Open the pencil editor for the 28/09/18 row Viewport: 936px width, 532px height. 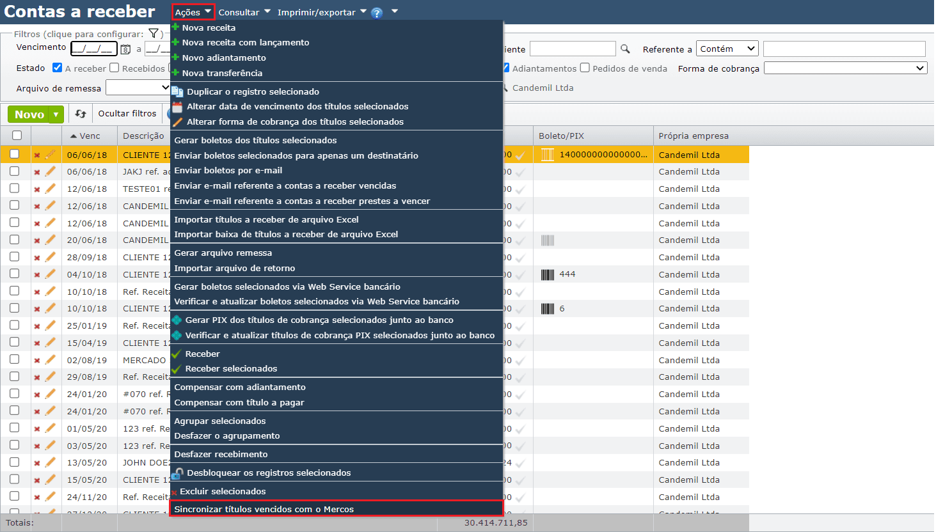tap(51, 257)
